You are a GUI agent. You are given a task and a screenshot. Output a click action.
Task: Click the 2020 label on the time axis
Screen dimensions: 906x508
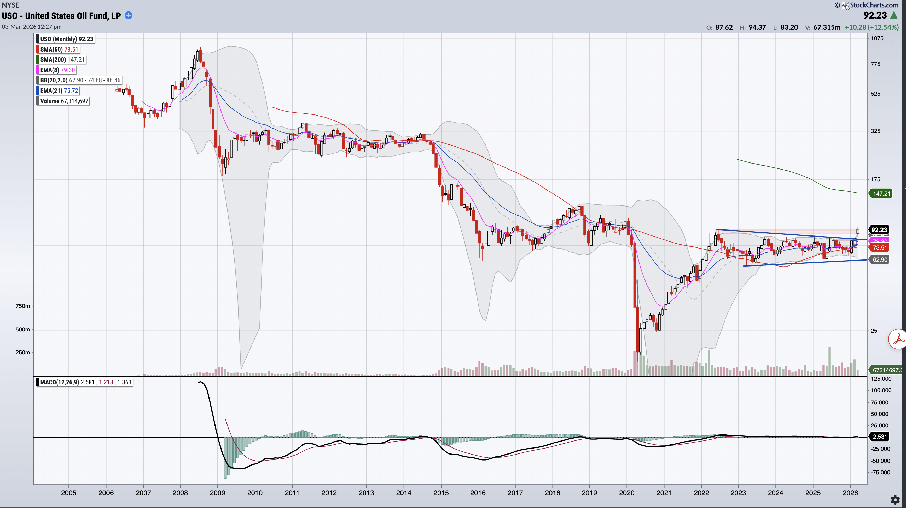pos(626,493)
